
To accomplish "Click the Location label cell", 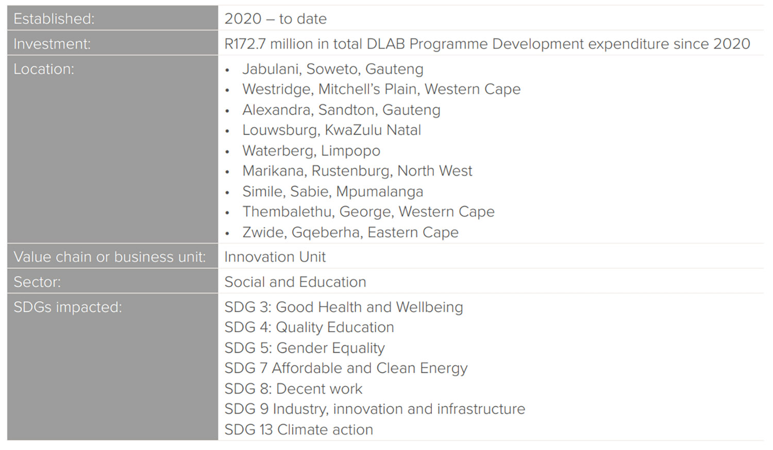I will [x=112, y=149].
